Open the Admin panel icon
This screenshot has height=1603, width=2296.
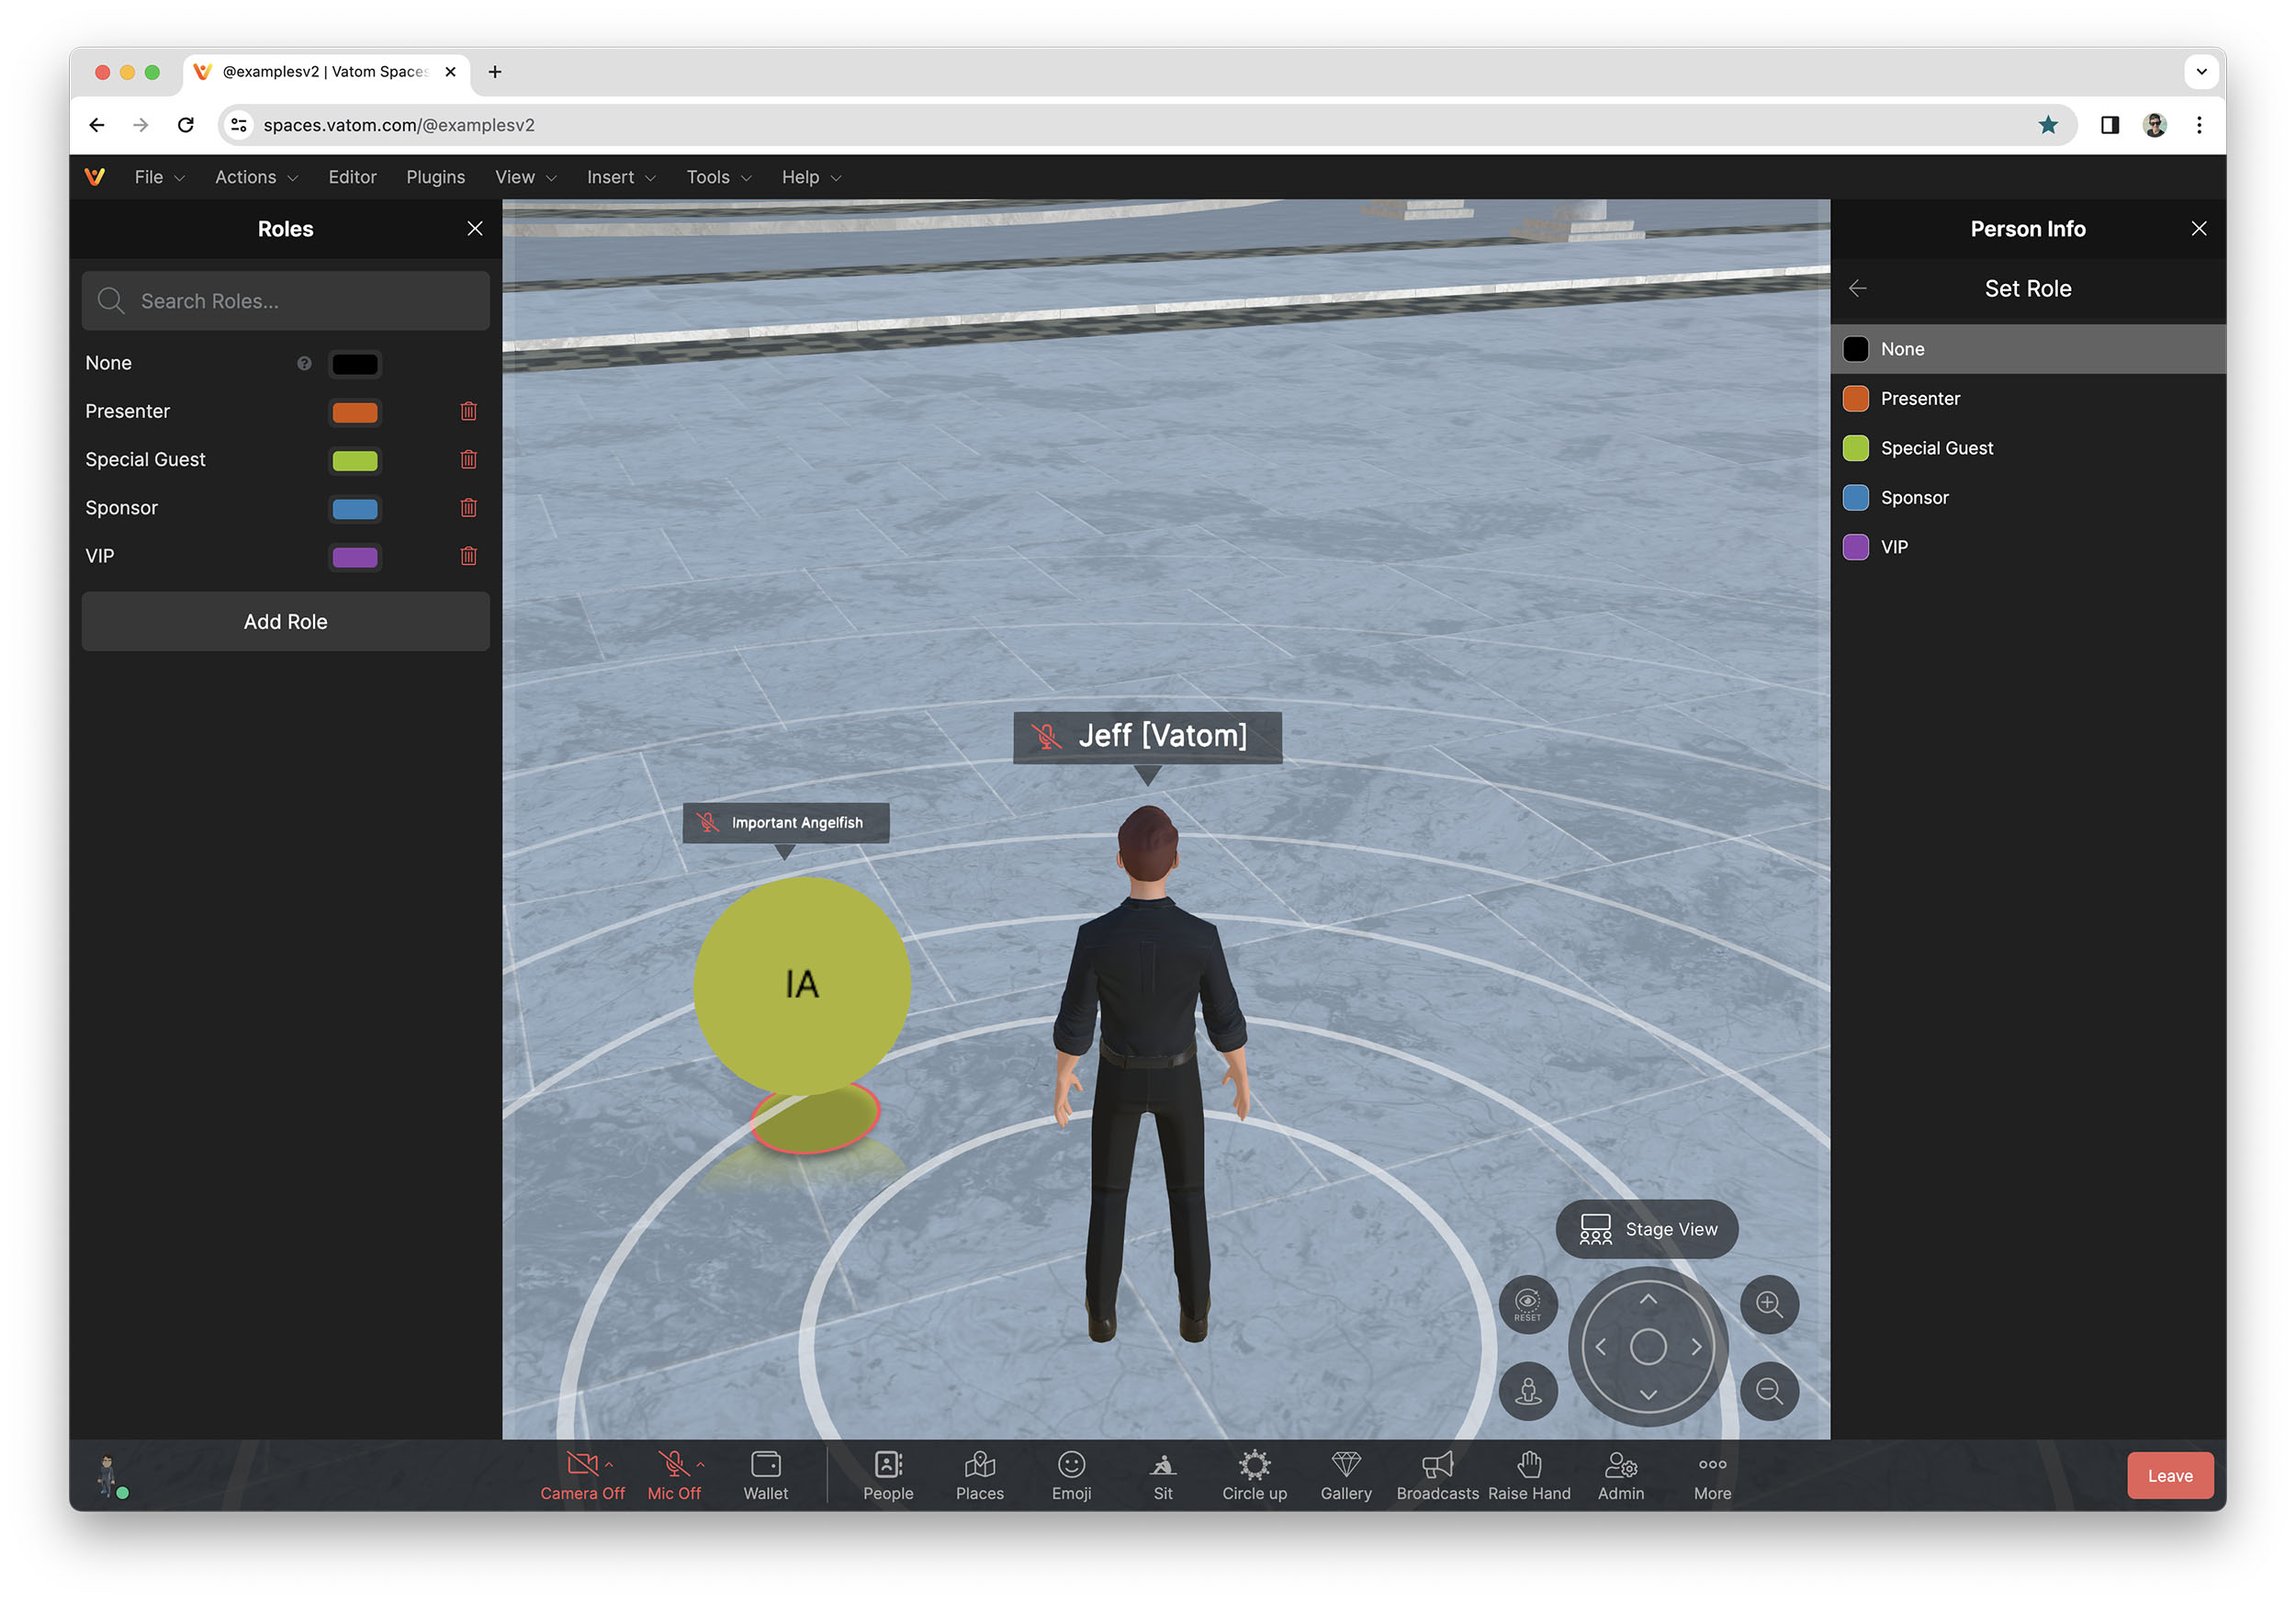(x=1620, y=1475)
